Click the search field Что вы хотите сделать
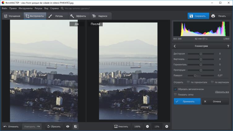Viewport: 233px width, 131px height. [x=77, y=8]
